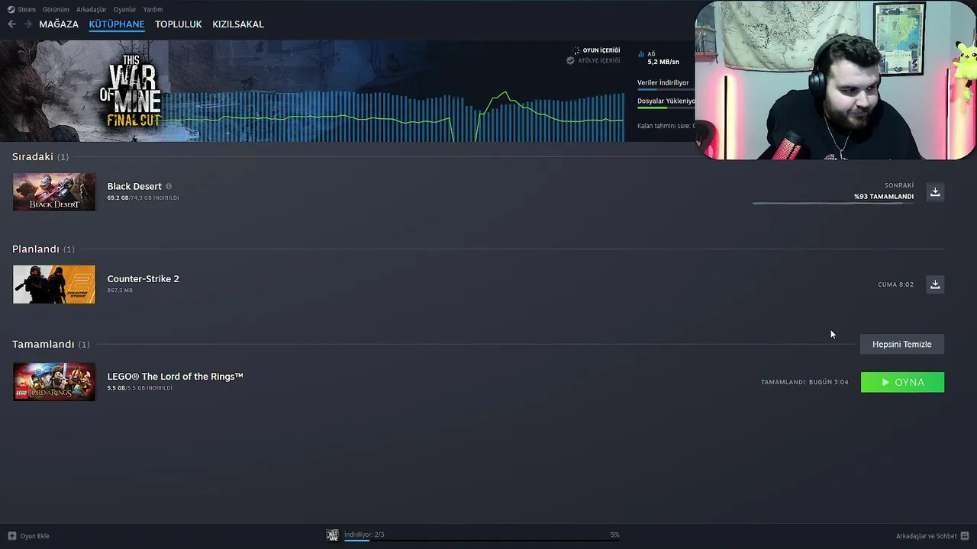Click the Planlandı (1) section heading
Screen dimensions: 977x549
pos(44,249)
